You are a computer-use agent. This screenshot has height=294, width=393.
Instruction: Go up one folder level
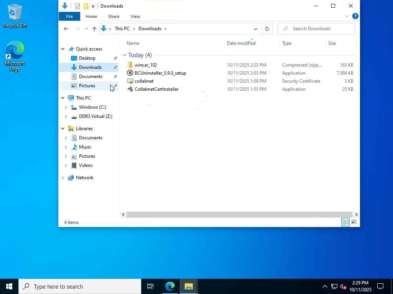pyautogui.click(x=94, y=29)
